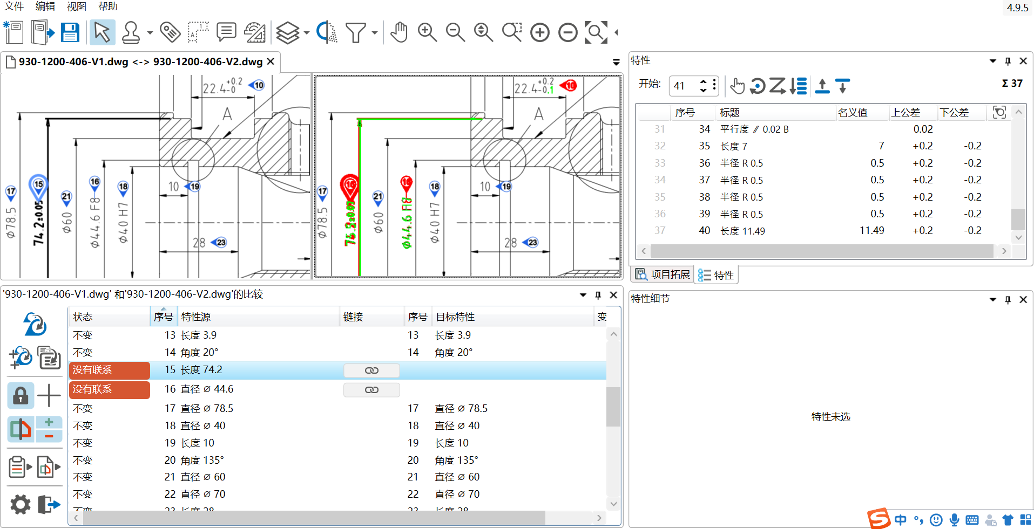
Task: Select the Stamp tool
Action: coord(131,33)
